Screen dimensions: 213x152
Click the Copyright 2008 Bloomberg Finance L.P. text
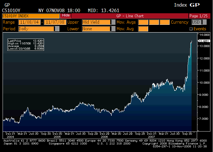(175, 144)
